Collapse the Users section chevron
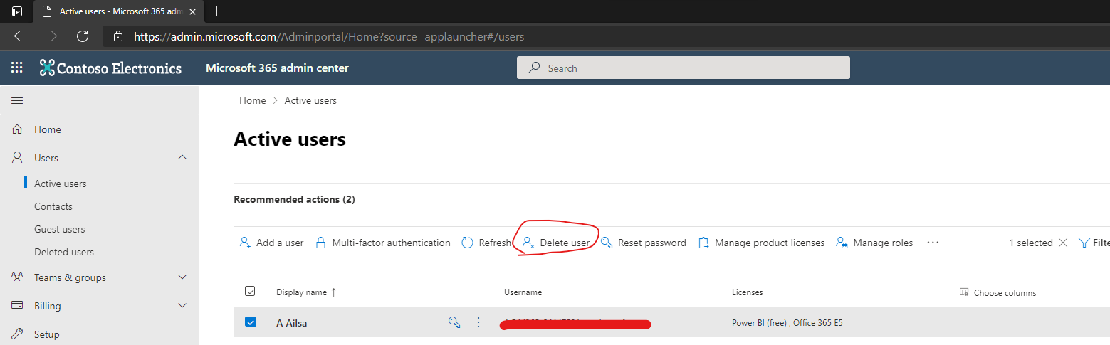The width and height of the screenshot is (1110, 345). tap(182, 157)
